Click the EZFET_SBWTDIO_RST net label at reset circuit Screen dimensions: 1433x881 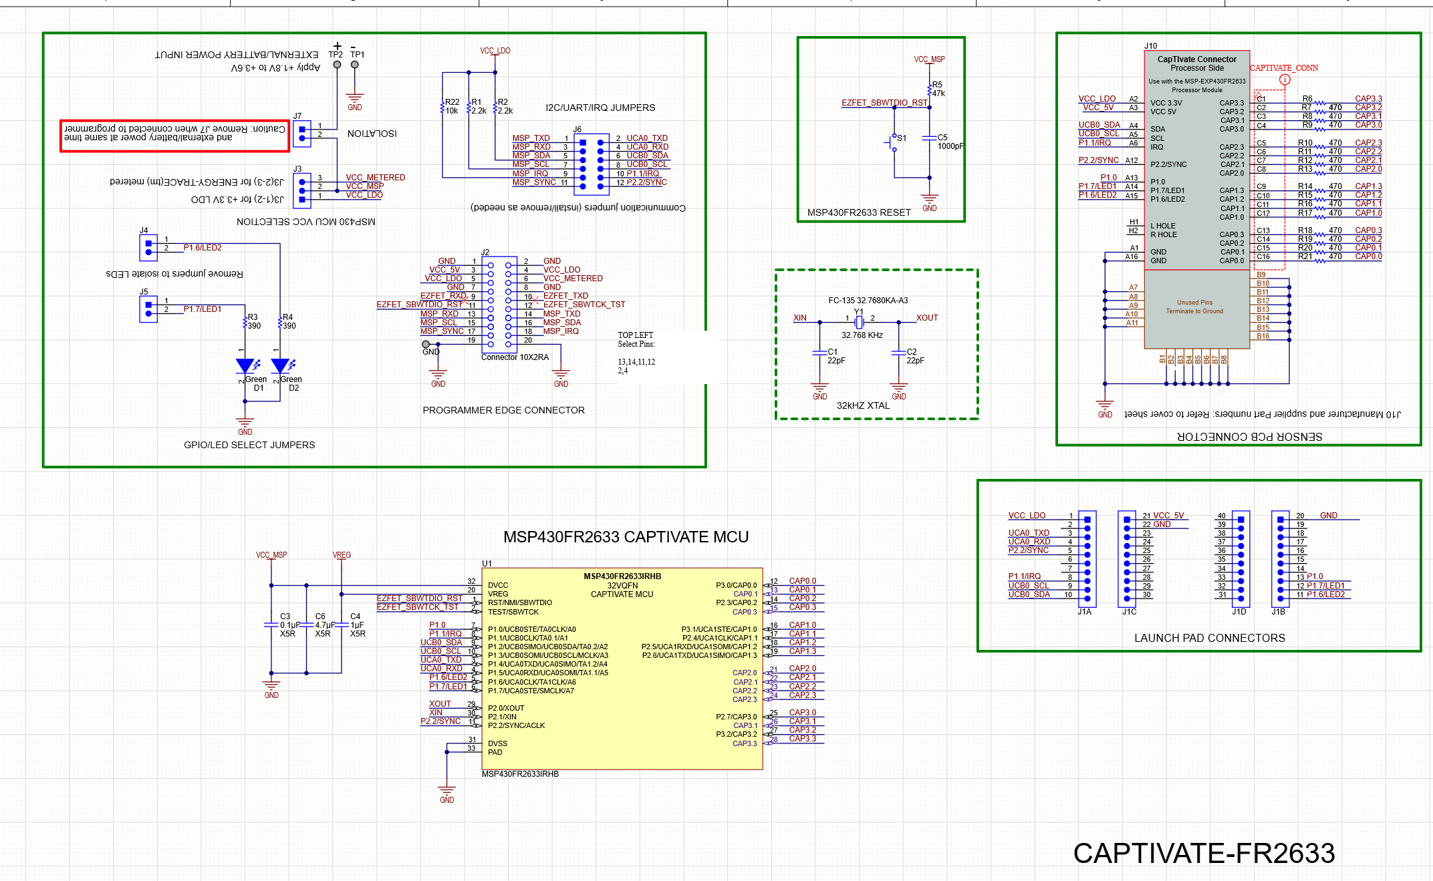884,102
